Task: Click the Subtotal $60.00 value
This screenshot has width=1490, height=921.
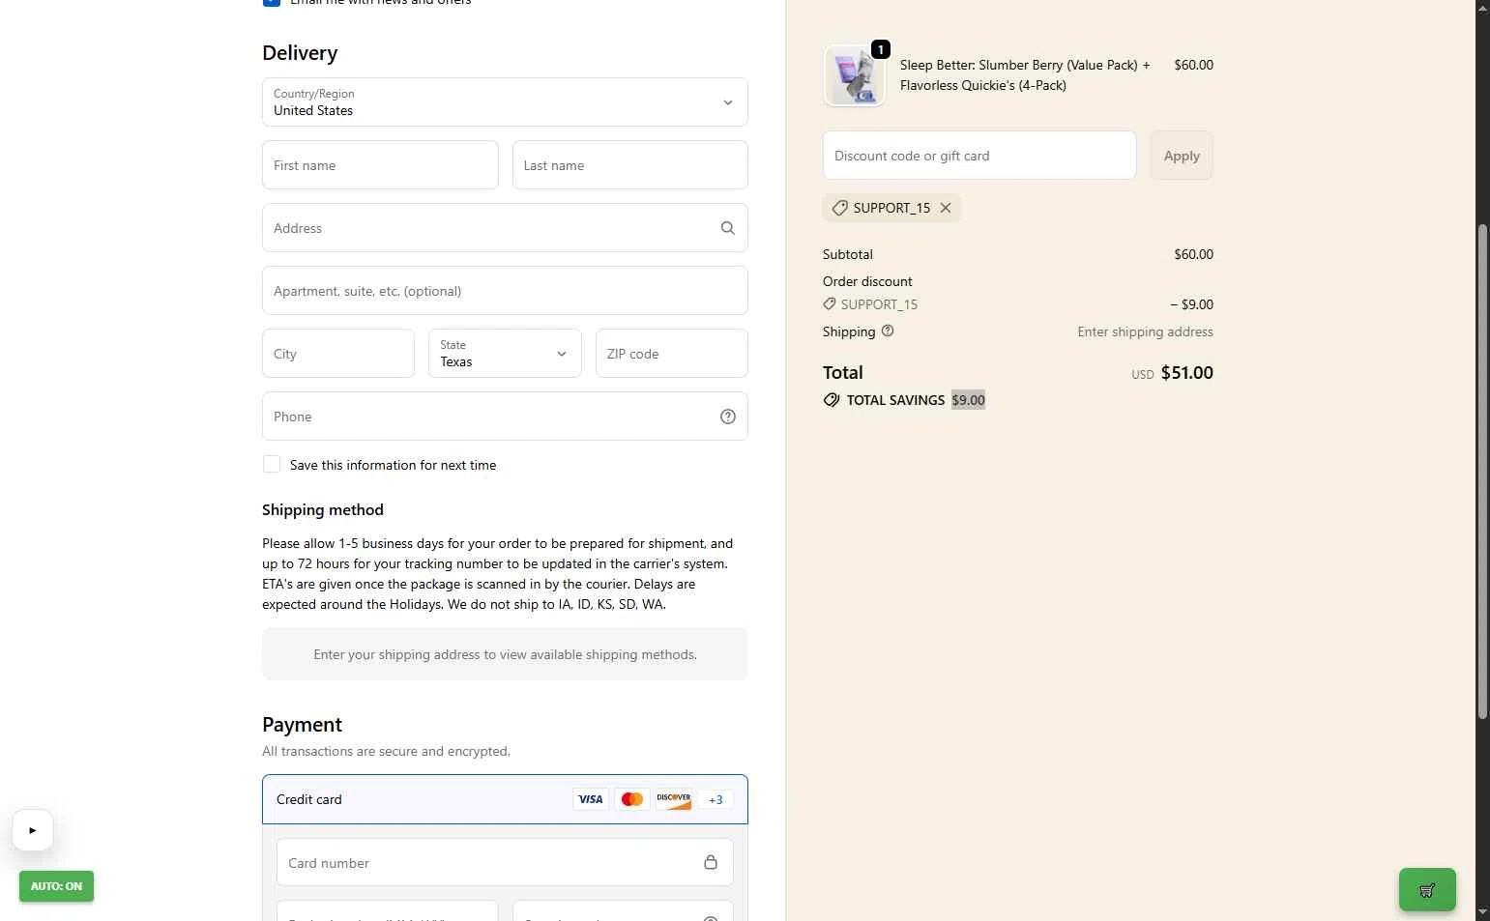Action: (1193, 254)
